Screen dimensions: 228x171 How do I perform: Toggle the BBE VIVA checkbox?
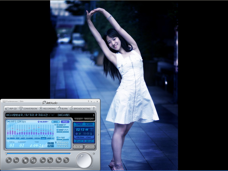click(x=58, y=130)
